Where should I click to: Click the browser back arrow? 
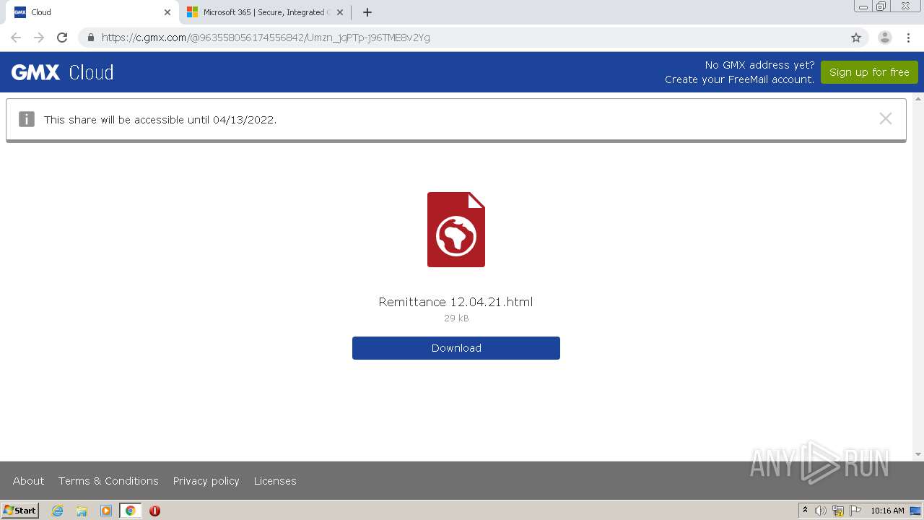click(x=16, y=38)
